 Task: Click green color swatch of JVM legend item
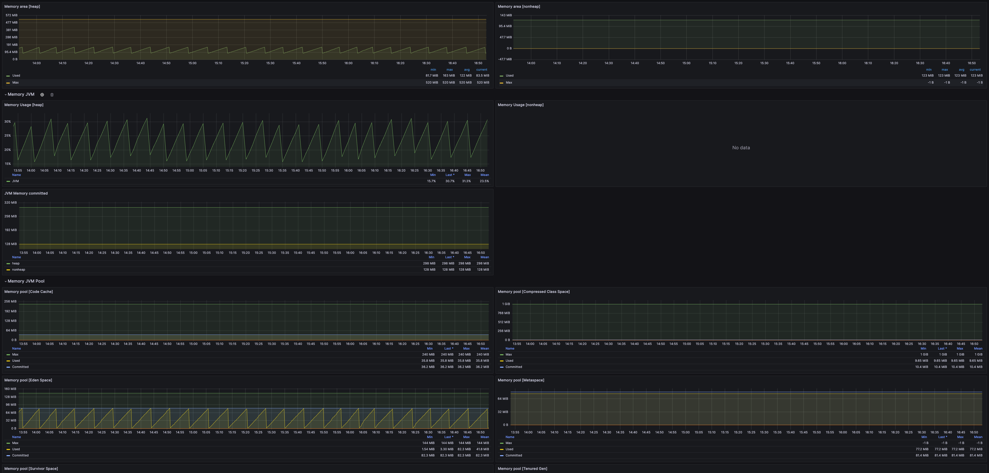click(x=8, y=181)
